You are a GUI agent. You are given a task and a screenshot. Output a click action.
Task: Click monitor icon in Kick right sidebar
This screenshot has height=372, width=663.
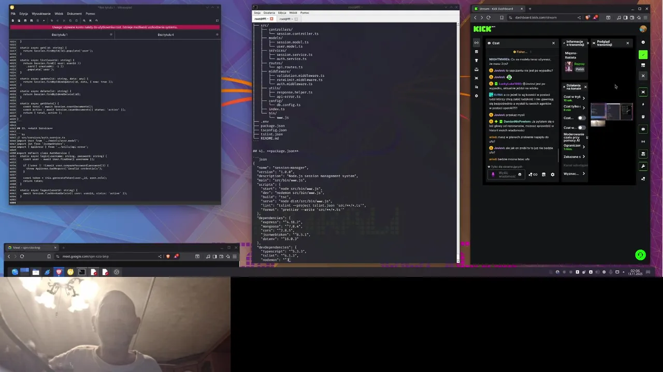[x=643, y=66]
